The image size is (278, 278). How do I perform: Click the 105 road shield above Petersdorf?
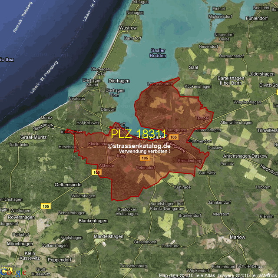[146, 159]
